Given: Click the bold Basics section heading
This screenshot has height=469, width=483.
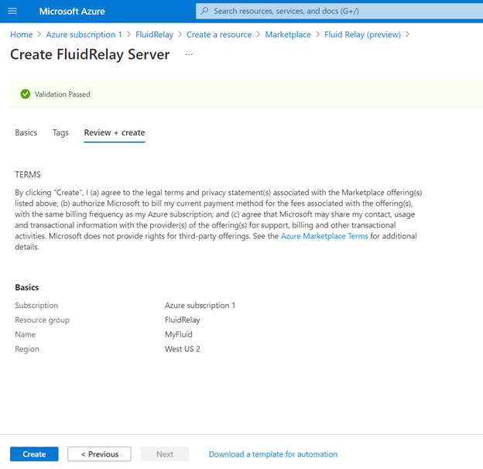Looking at the screenshot, I should (27, 287).
